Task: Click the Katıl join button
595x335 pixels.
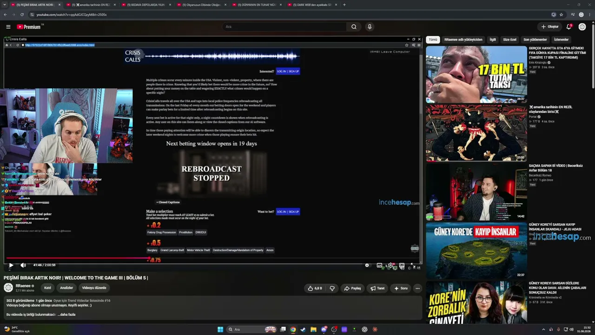Action: 47,288
